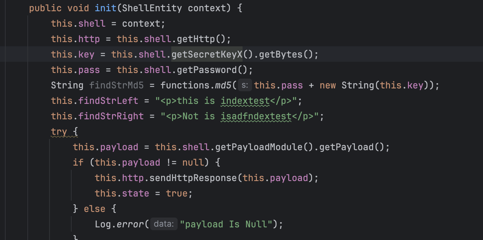
Task: Click the "data:" parameter inlay hint
Action: 164,224
